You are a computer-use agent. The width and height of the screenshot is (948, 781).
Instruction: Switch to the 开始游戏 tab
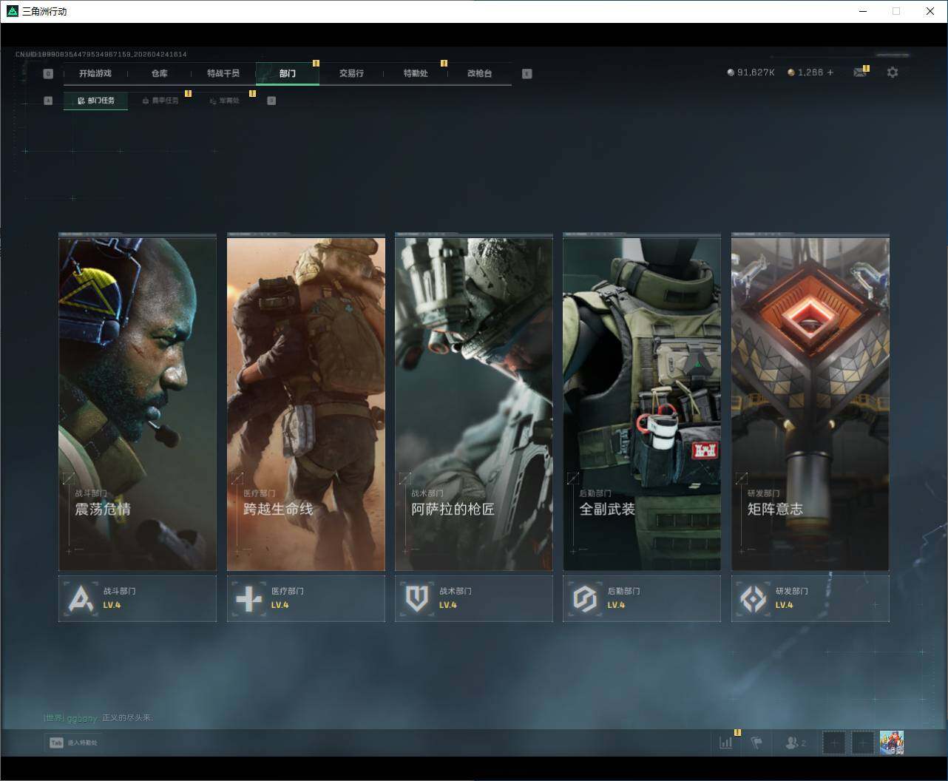[x=95, y=73]
